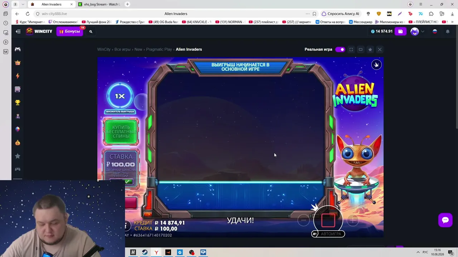Open the slot machine icon in sidebar
Viewport: 458px width, 257px height.
18,89
